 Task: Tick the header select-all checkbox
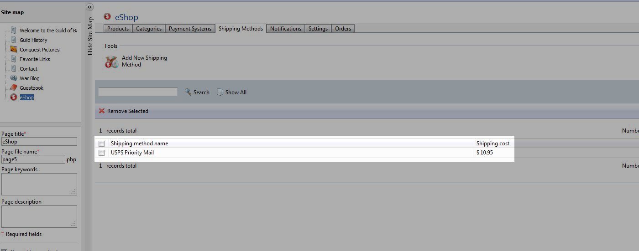pyautogui.click(x=102, y=143)
